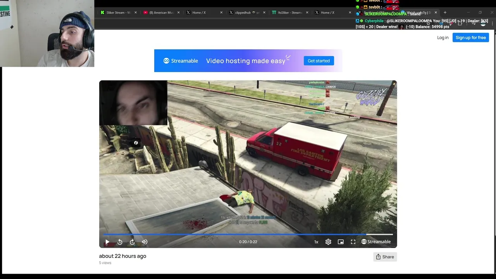Screen dimensions: 496x279
Task: Play the Streamable video
Action: point(107,242)
